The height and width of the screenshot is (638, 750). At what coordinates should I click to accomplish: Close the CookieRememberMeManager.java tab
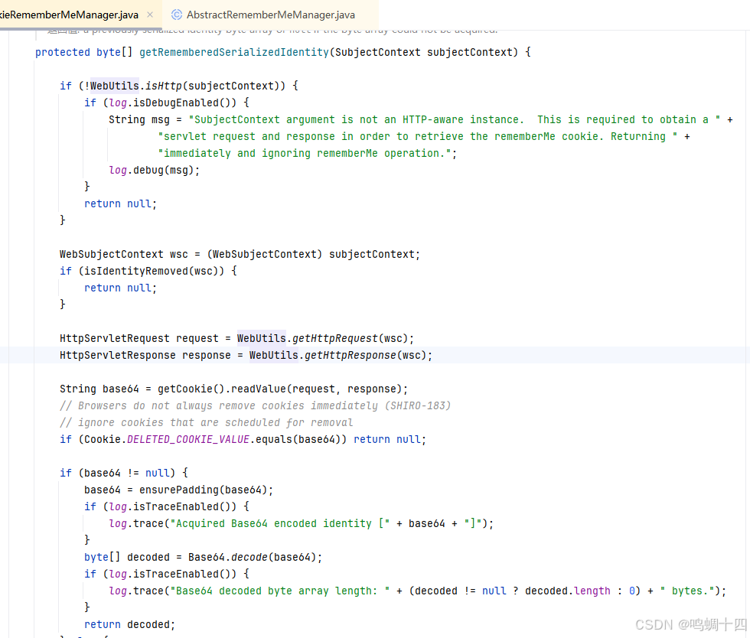pos(150,15)
